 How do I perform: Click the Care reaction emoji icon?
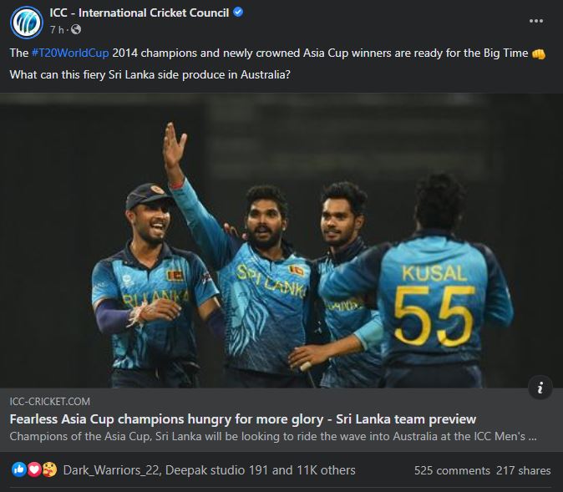(49, 469)
